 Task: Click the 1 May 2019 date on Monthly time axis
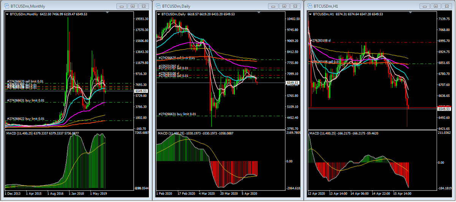[99, 193]
